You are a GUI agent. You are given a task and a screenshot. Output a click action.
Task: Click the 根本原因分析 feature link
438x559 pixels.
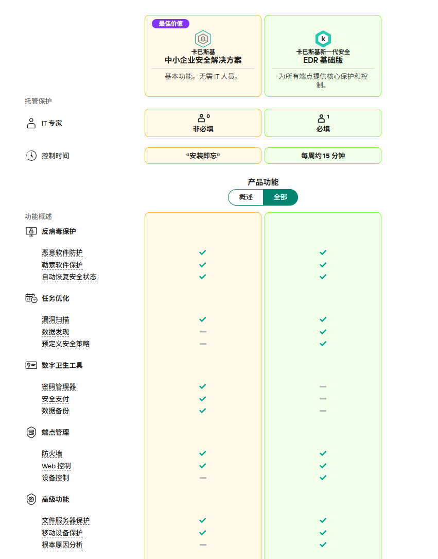[62, 545]
